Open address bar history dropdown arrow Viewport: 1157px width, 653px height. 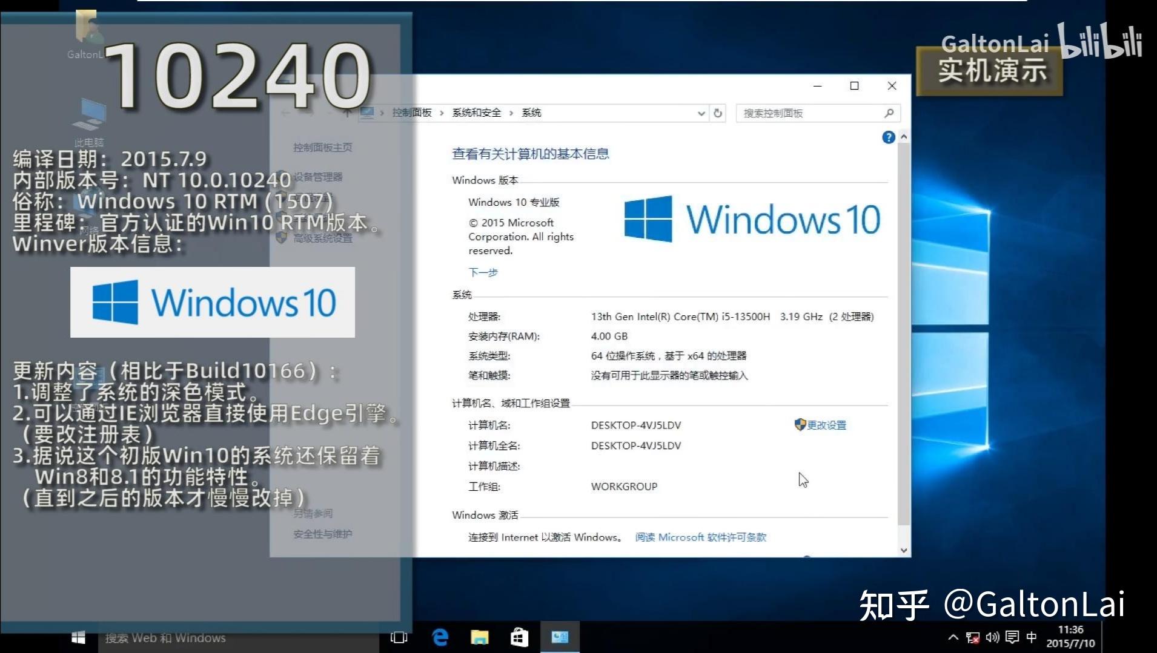[x=701, y=113]
